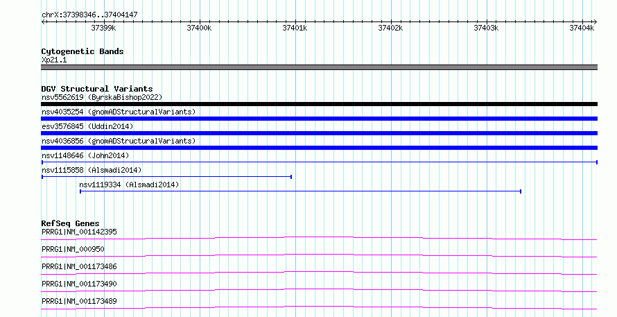Click the Xp21.1 band label
Screen dimensions: 617x317
(x=54, y=60)
